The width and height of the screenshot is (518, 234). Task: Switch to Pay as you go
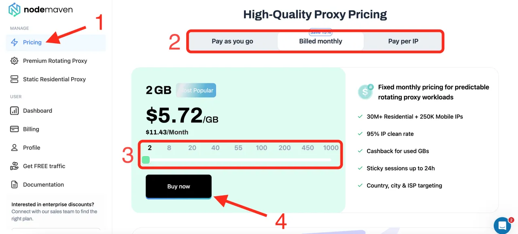coord(232,41)
